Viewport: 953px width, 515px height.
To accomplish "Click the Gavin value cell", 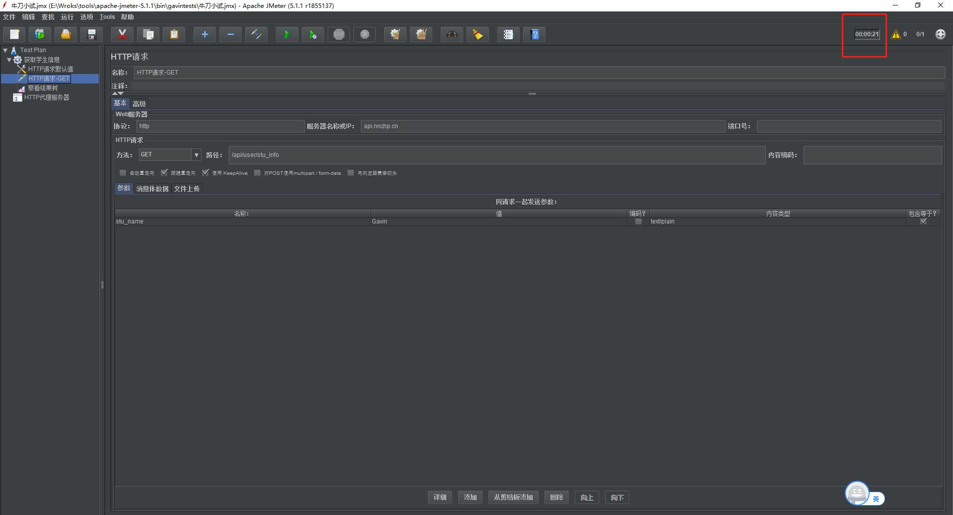I will point(498,221).
